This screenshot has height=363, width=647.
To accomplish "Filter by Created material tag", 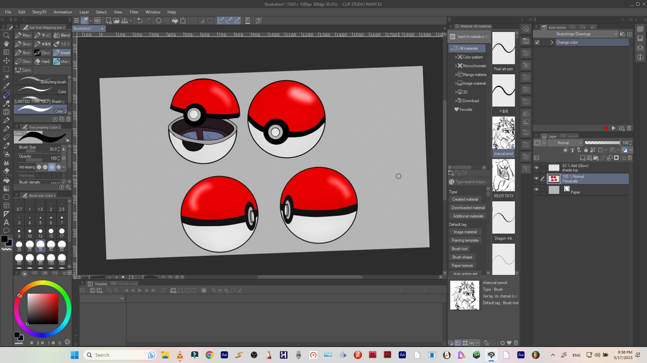I will click(465, 199).
